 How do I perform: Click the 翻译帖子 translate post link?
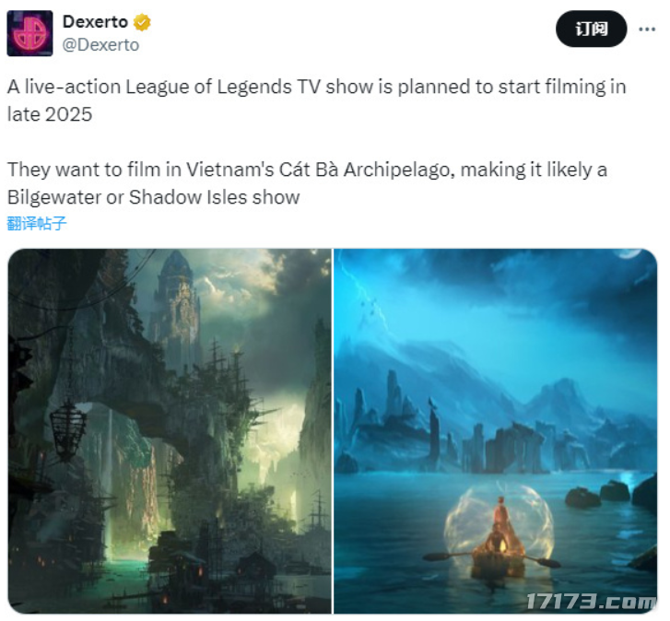[37, 223]
